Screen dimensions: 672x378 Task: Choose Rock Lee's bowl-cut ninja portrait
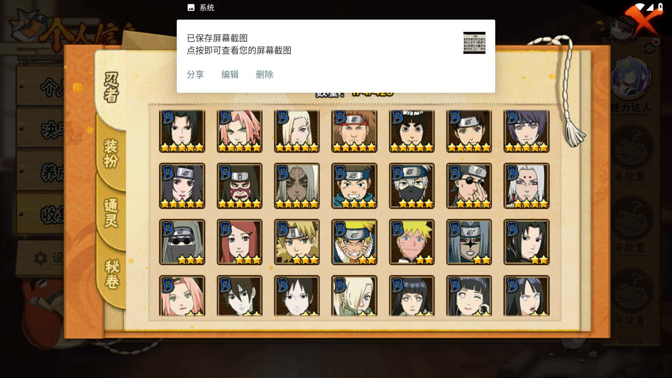click(412, 131)
